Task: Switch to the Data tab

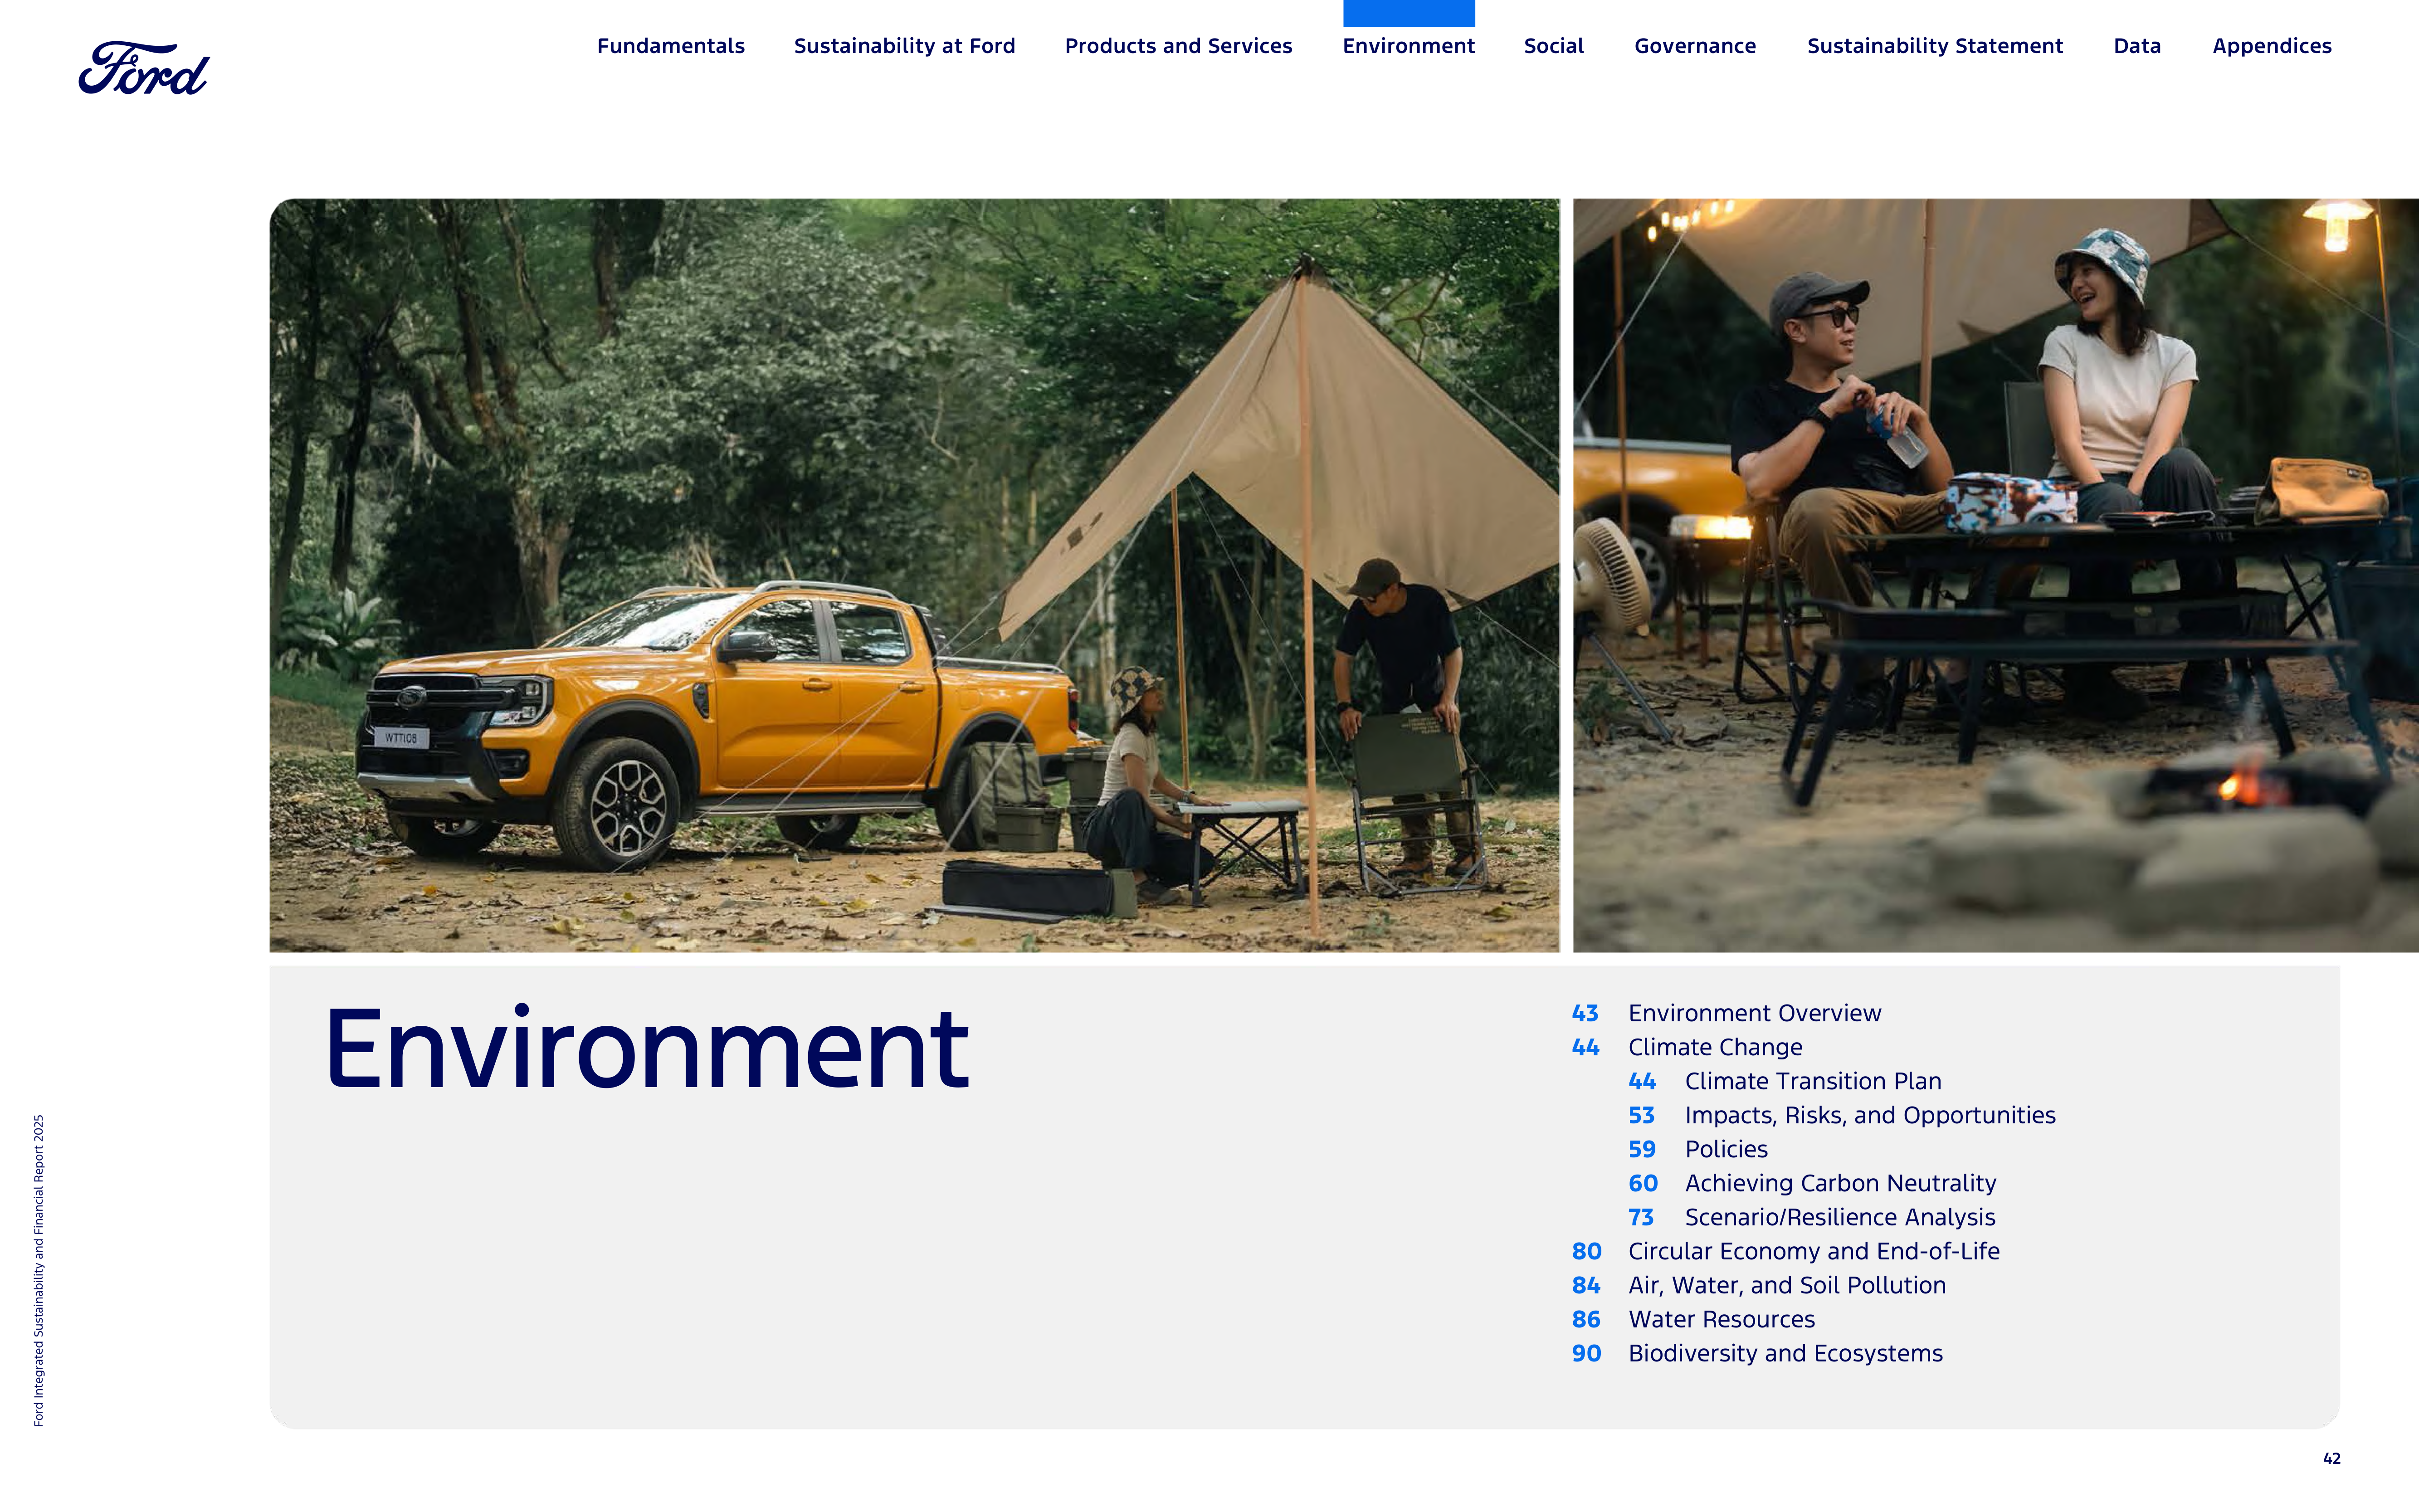Action: tap(2137, 46)
